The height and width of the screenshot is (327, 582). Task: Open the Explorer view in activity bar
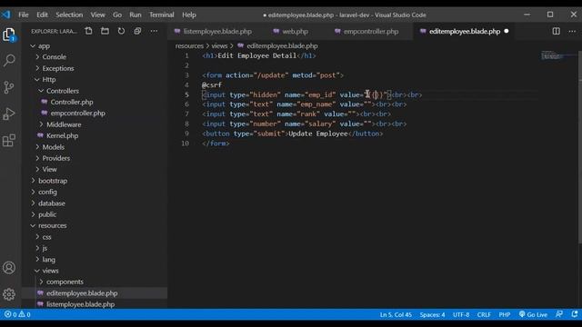[x=9, y=35]
